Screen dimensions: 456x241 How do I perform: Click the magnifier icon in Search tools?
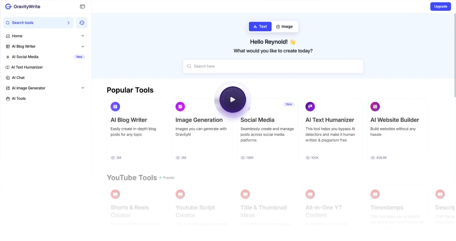[8, 23]
